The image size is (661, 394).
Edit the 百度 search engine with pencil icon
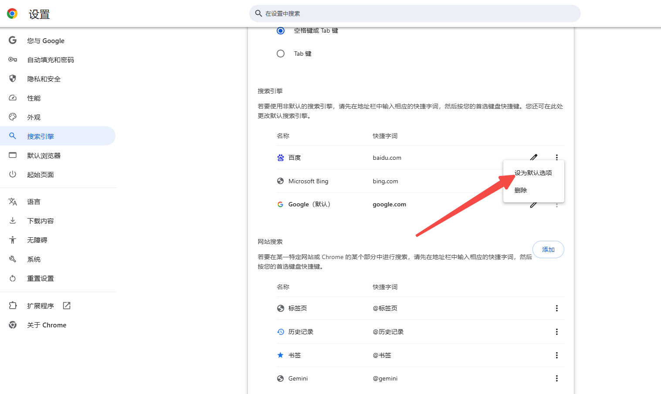[x=533, y=157]
